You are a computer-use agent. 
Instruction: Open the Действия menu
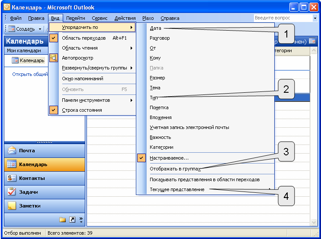coord(125,18)
